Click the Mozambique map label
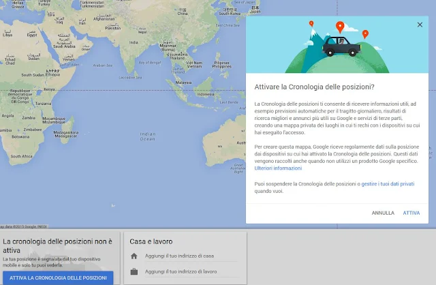The width and height of the screenshot is (436, 285). tap(54, 122)
